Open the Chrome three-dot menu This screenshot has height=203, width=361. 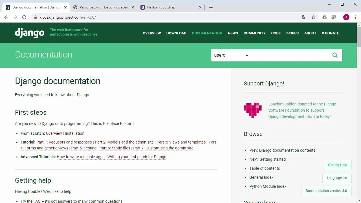point(355,17)
